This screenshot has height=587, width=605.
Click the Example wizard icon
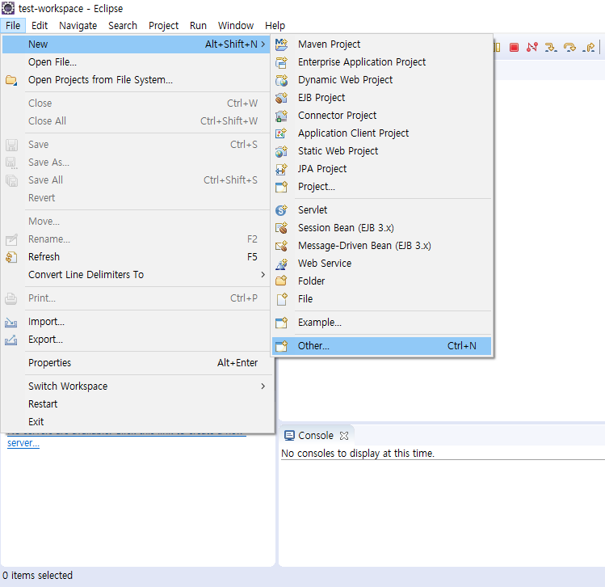point(281,323)
